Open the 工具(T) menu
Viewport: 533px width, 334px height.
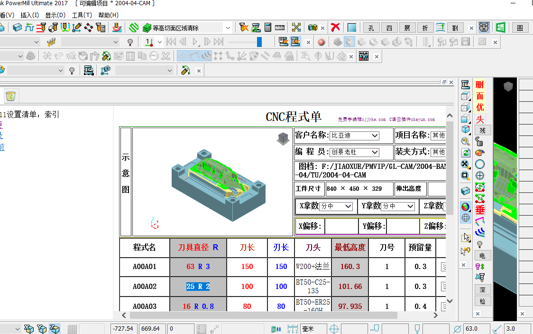82,15
